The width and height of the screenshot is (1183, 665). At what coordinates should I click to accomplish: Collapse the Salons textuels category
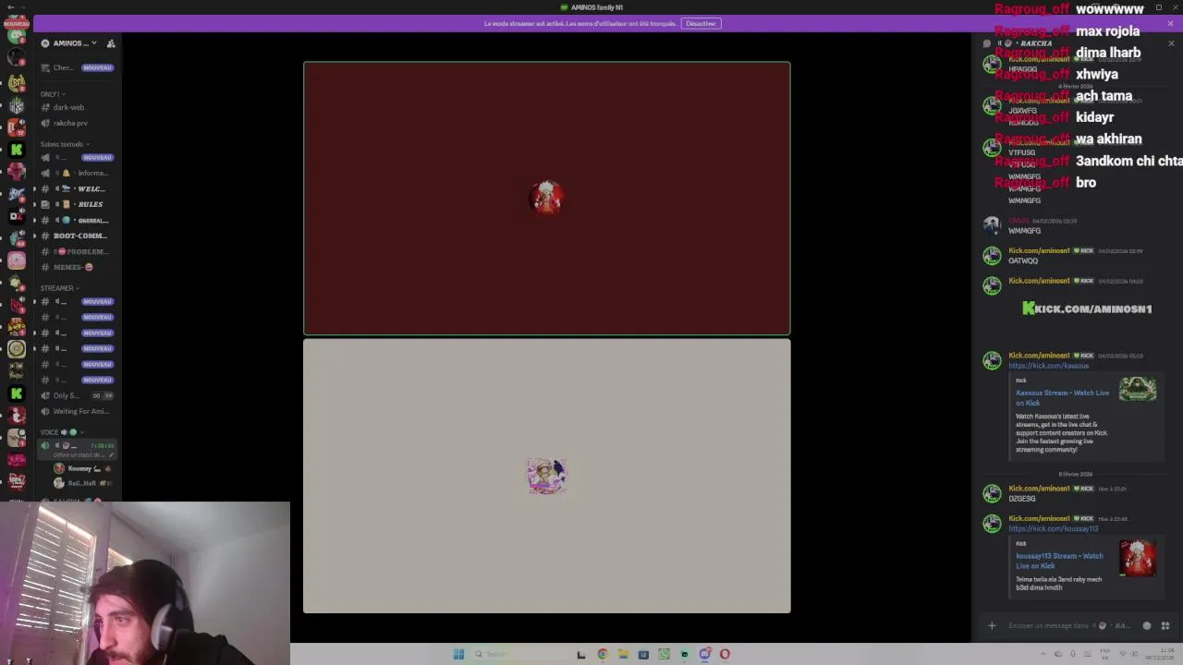pos(65,144)
